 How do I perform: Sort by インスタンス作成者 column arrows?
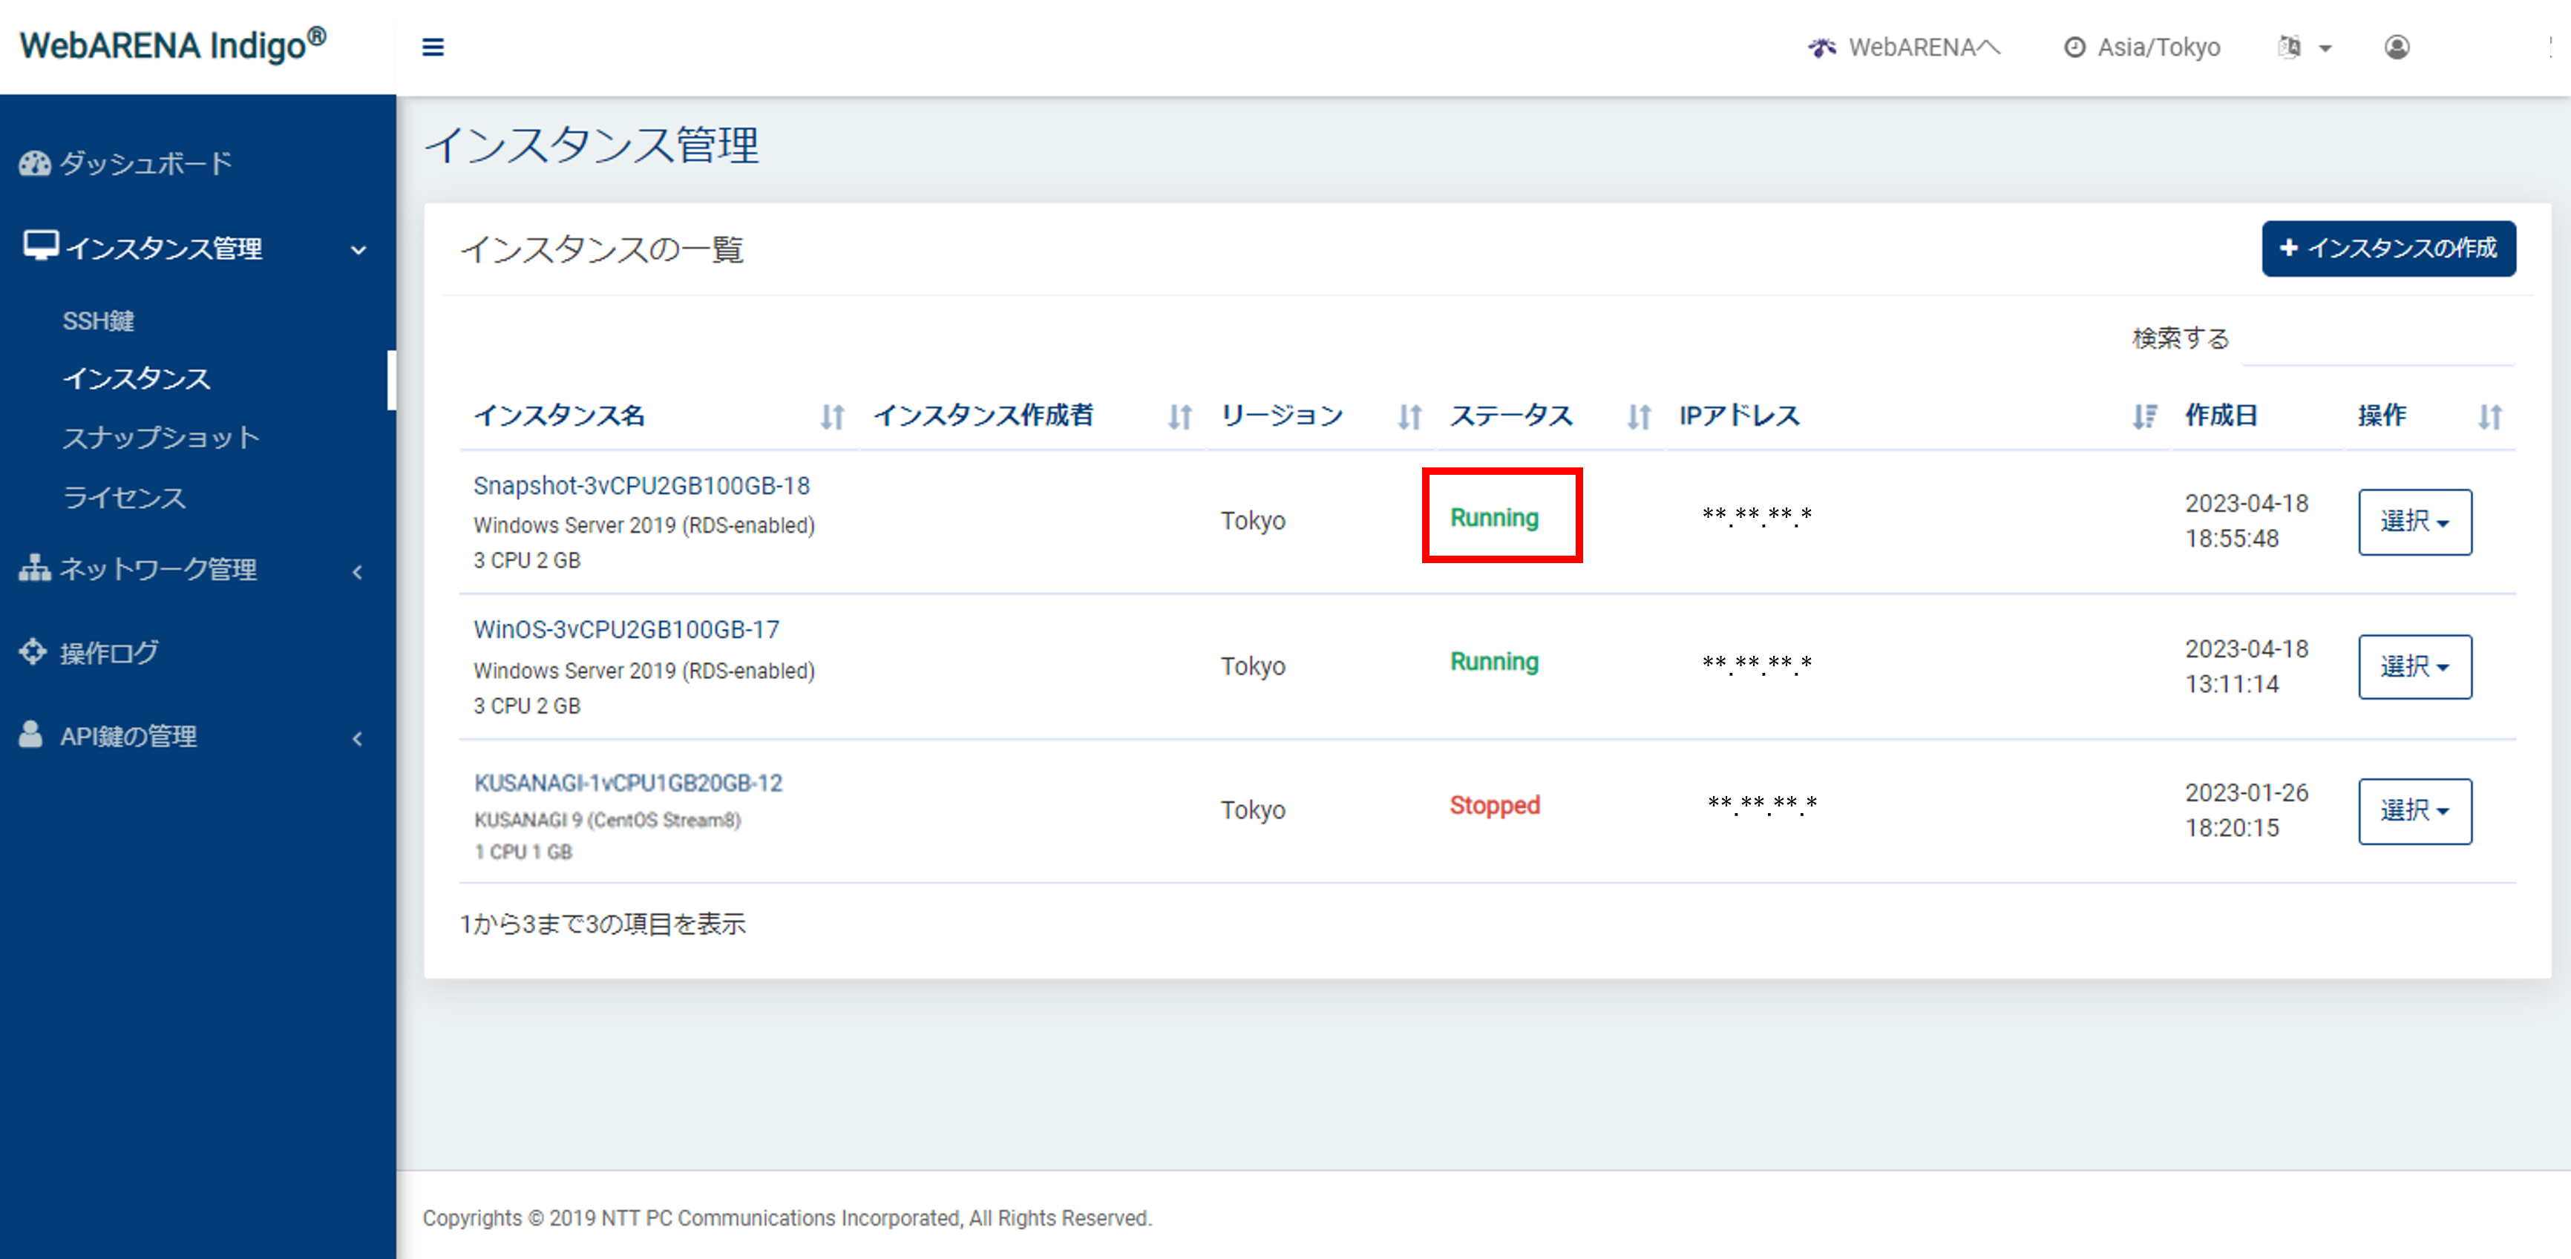click(x=1179, y=416)
